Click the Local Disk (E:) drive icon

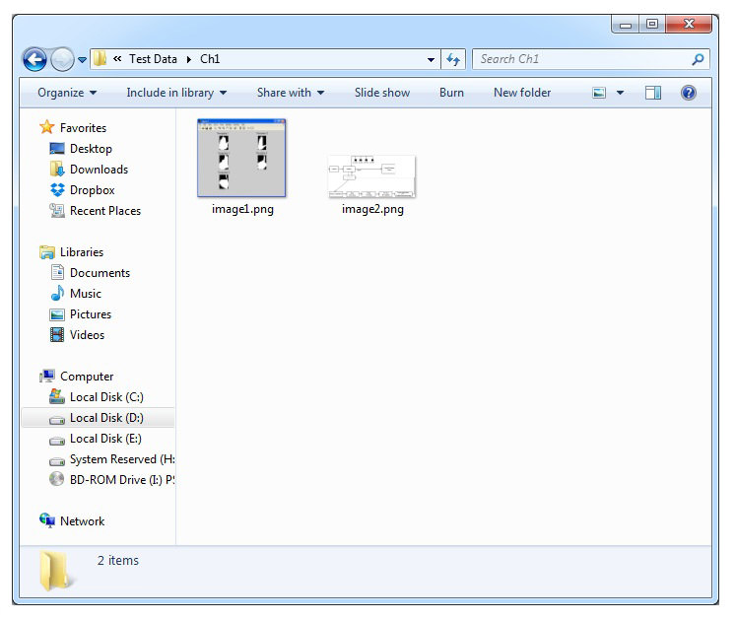point(57,441)
